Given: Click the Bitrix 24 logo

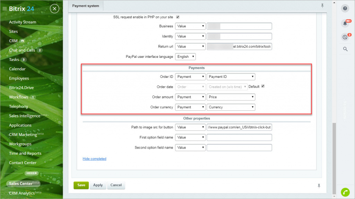Looking at the screenshot, I should [21, 9].
